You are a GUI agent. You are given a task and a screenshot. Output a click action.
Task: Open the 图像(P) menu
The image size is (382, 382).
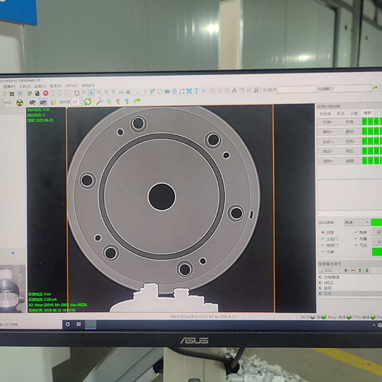9,86
